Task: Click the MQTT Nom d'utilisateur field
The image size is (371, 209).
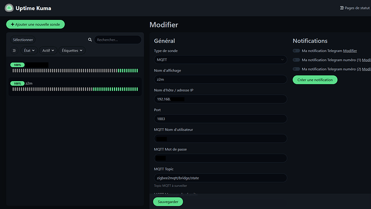Action: (220, 139)
